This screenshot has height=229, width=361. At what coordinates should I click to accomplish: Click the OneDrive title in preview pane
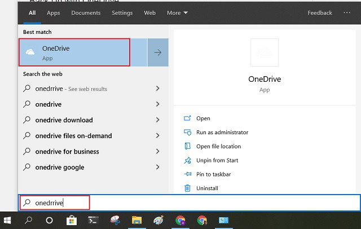265,79
